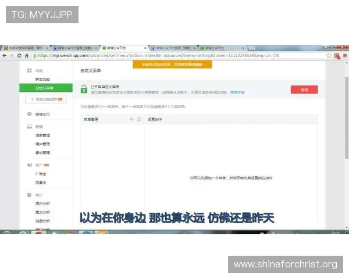Click the browser forward arrow
Image resolution: width=349 pixels, height=279 pixels.
tap(12, 56)
